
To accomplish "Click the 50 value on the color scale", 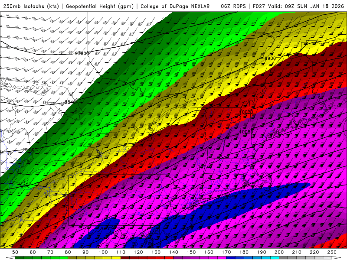I will point(15,252).
